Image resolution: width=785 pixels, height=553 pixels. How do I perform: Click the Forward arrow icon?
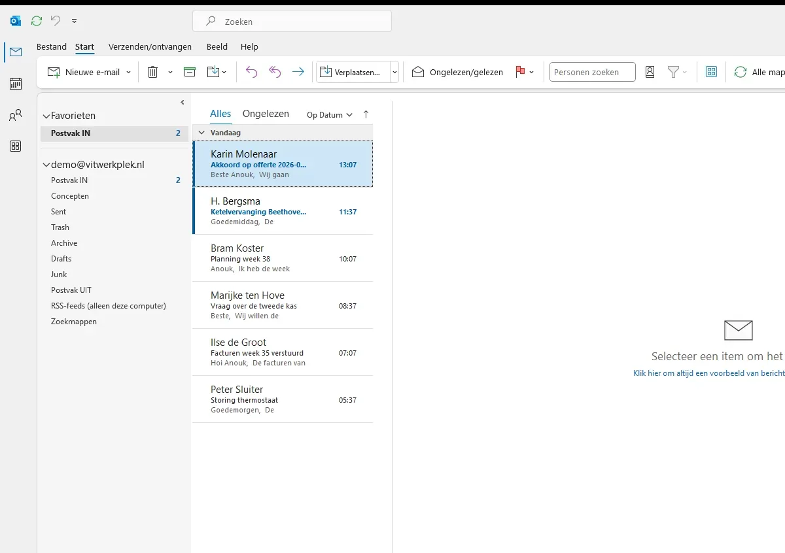[298, 72]
